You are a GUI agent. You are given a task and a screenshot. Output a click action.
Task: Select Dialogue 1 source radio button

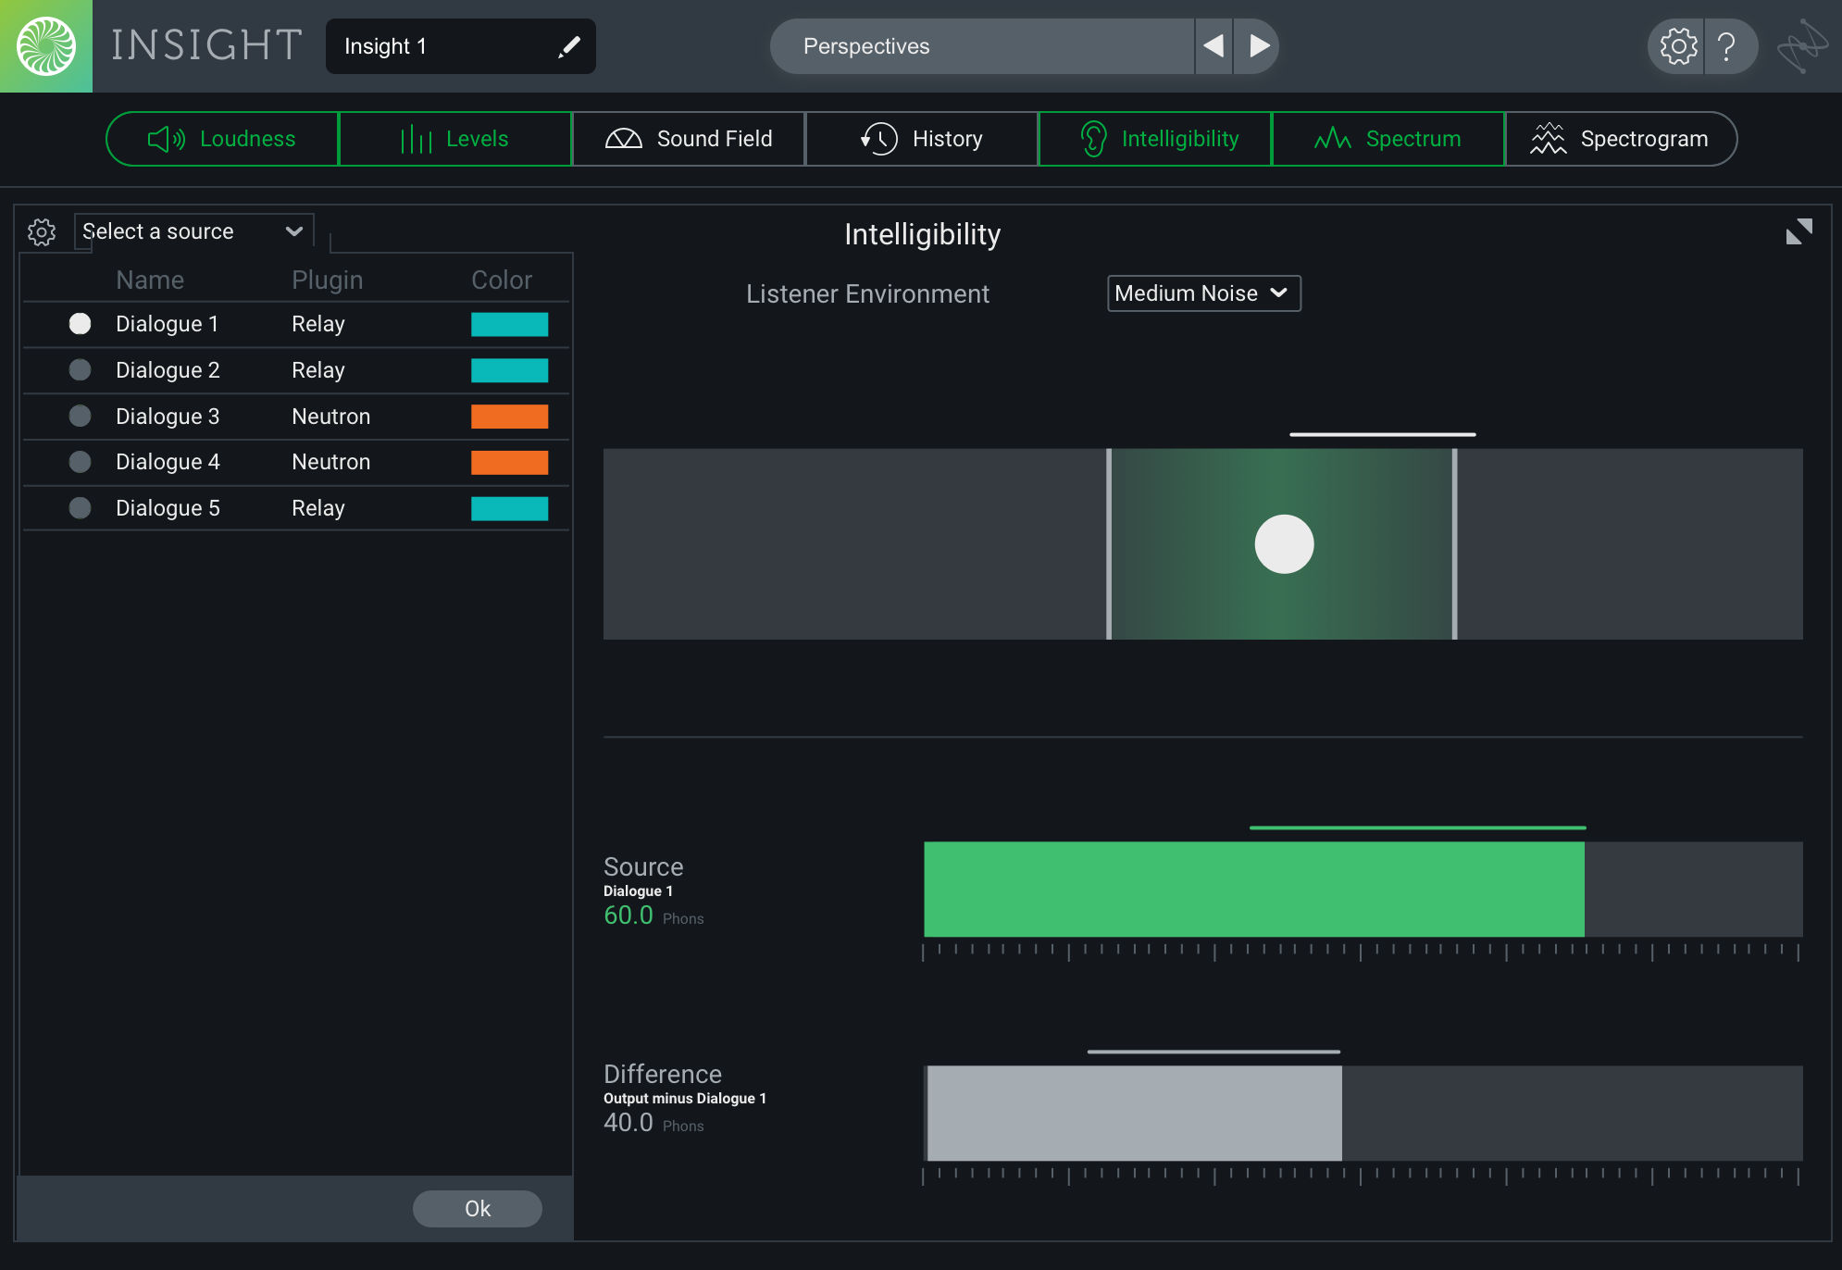pyautogui.click(x=81, y=324)
